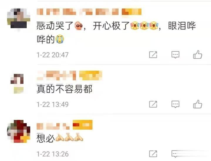
Task: Tap orange badge beside third commenter's name
Action: (82, 125)
